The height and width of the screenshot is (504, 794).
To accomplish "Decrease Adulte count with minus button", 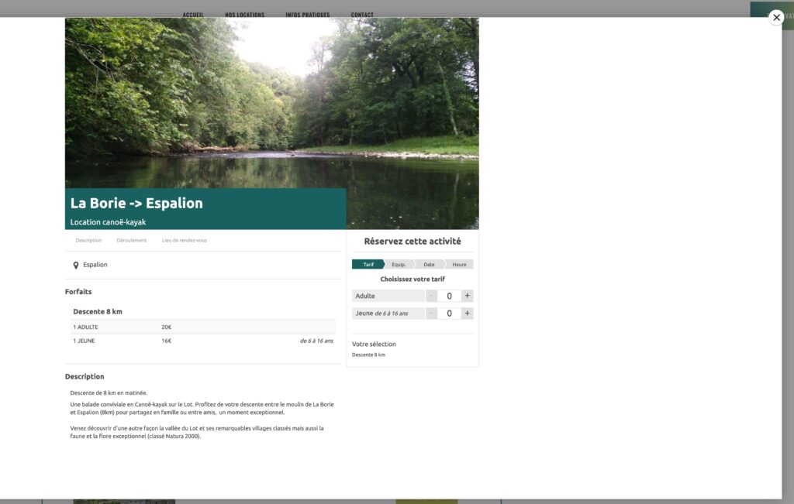I will tap(431, 296).
